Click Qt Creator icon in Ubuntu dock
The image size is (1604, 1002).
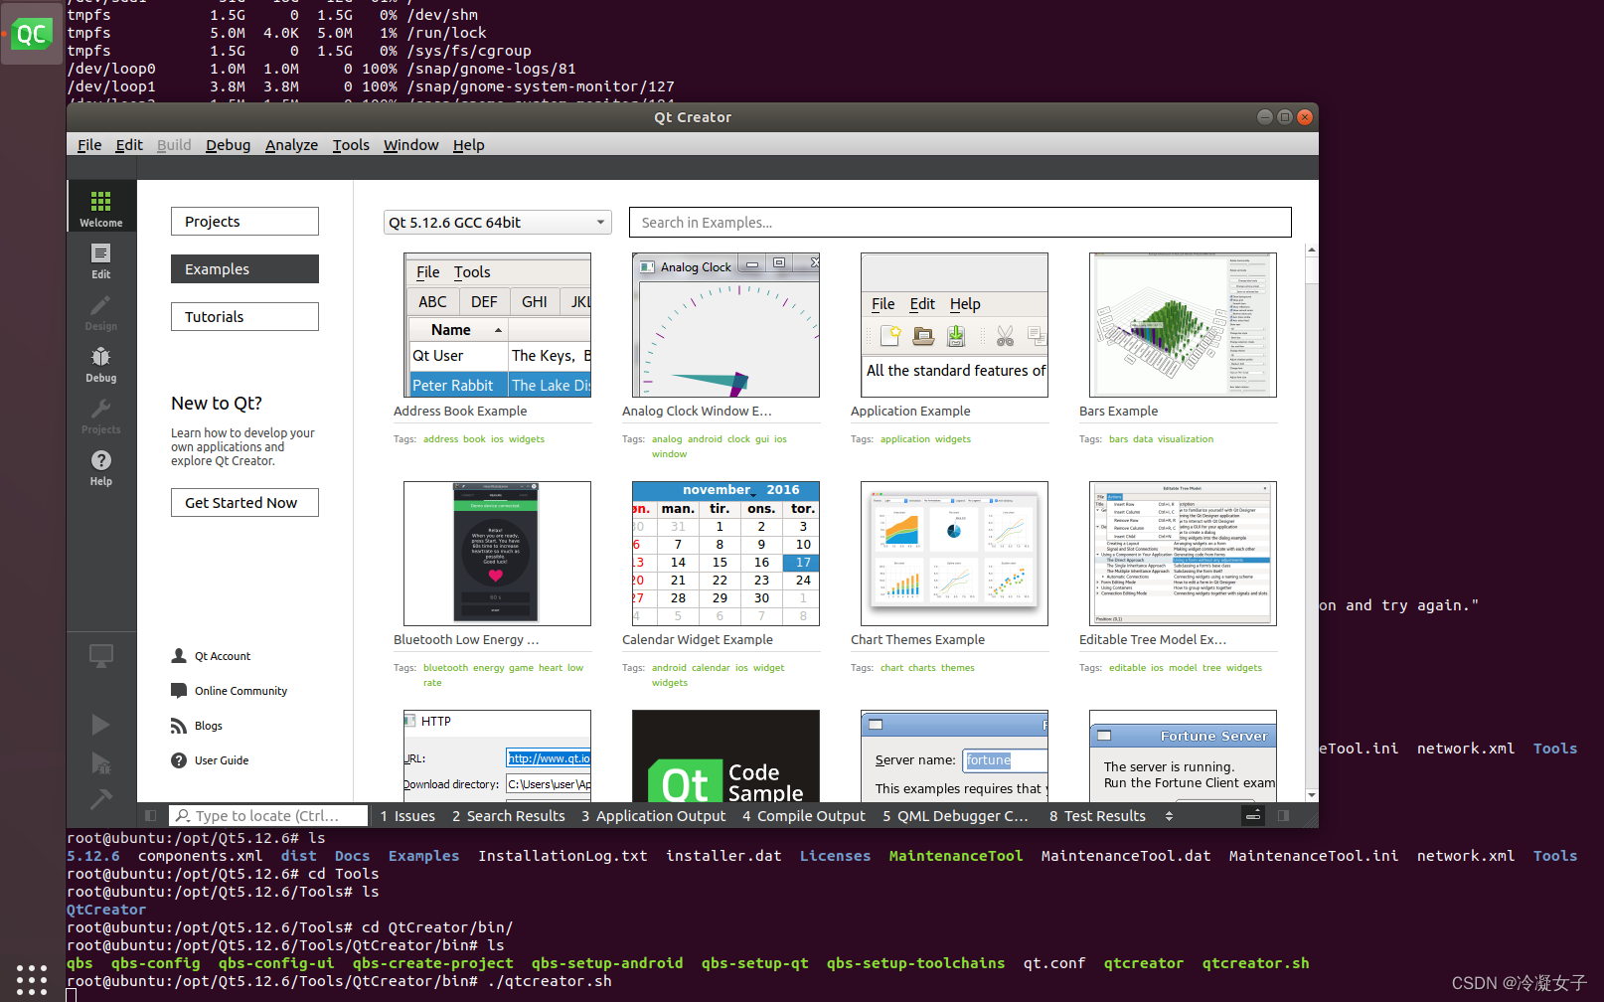(x=32, y=35)
